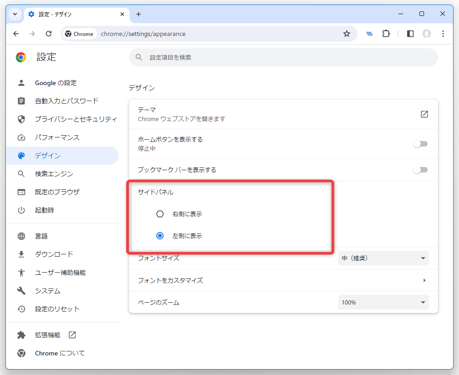This screenshot has width=459, height=375.
Task: Click the 設定項目を検索 search field
Action: pos(284,57)
